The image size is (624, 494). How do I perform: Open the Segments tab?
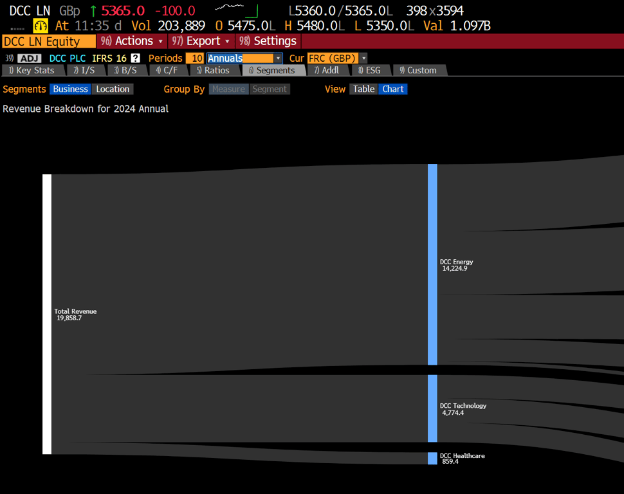click(x=273, y=71)
